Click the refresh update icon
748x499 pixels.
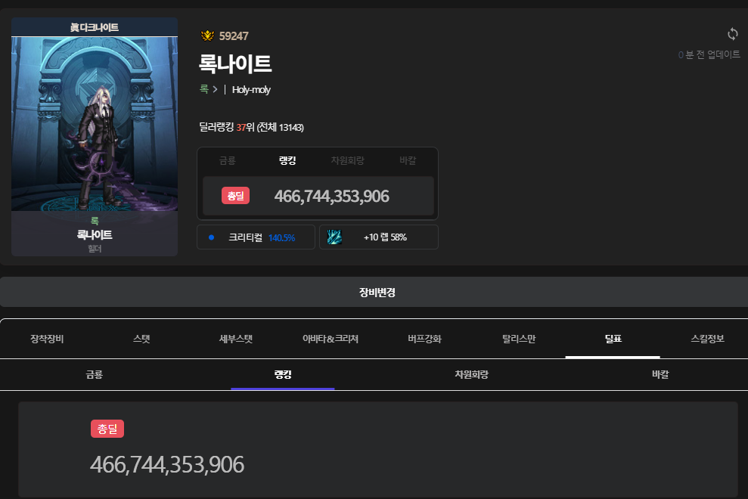tap(732, 34)
